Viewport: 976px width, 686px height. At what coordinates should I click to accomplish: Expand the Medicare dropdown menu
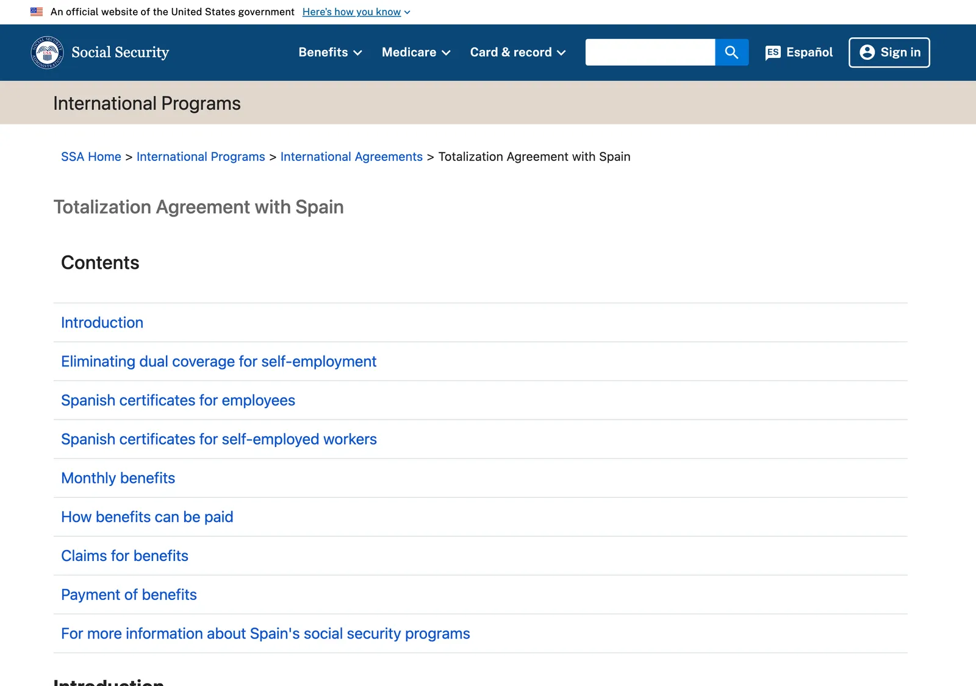(x=416, y=52)
